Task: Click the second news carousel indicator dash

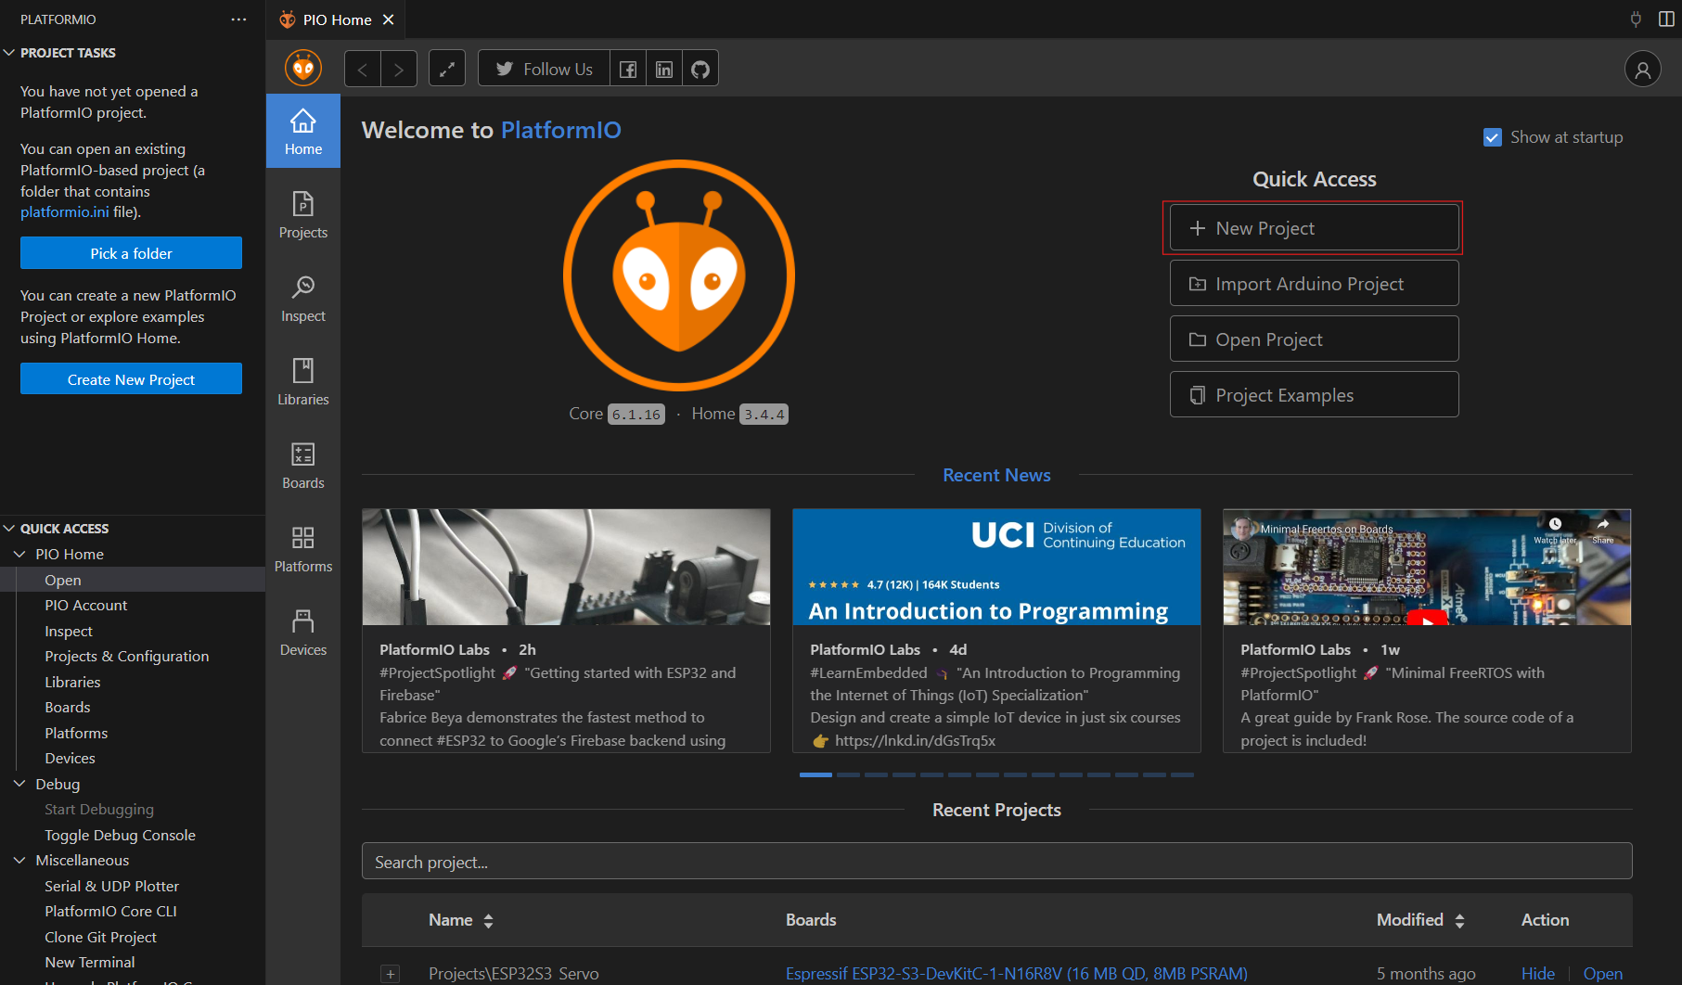Action: (x=848, y=774)
